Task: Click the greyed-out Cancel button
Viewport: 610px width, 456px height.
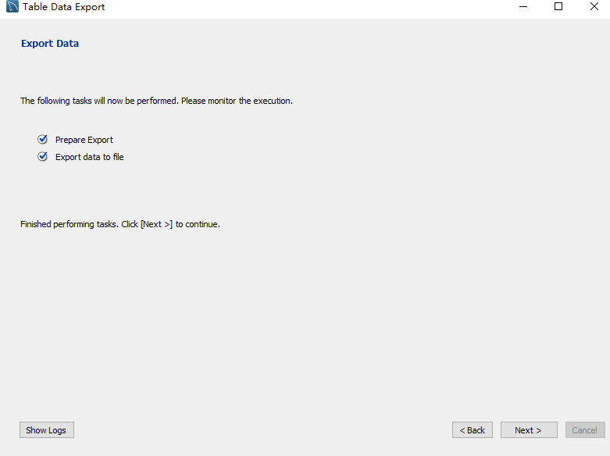Action: [x=585, y=430]
